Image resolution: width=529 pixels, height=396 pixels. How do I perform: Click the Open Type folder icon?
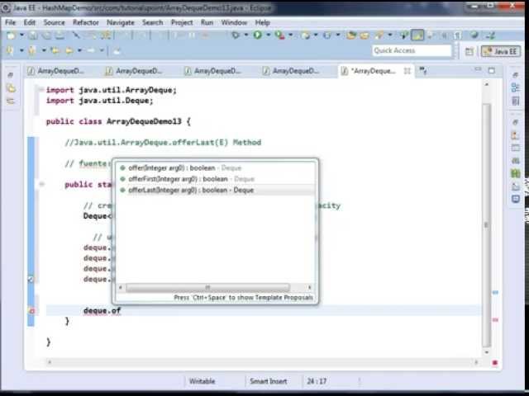[350, 35]
